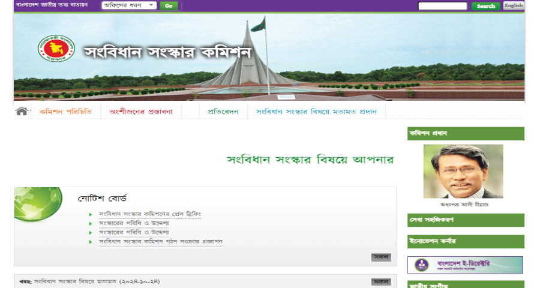This screenshot has height=288, width=540.
Task: Click the নোটিশ বোর্ড heading
Action: pyautogui.click(x=102, y=199)
